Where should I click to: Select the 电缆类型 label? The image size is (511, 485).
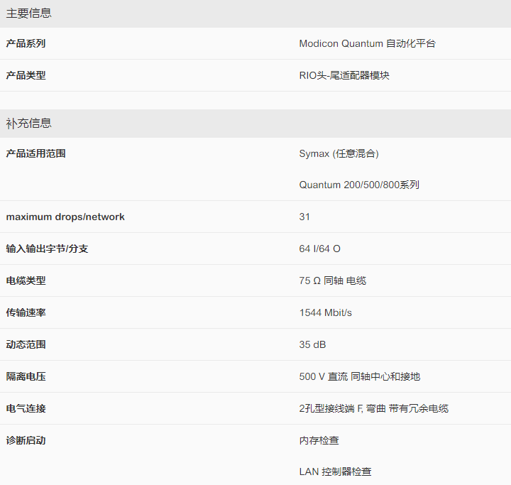[x=26, y=280]
